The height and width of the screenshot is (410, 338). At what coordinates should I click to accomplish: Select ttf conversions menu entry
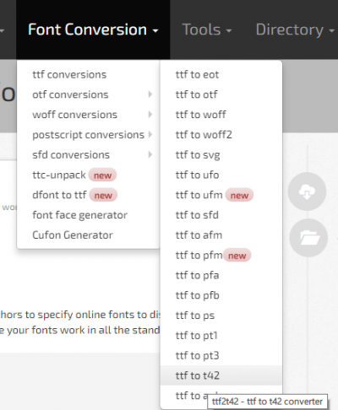[x=89, y=75]
